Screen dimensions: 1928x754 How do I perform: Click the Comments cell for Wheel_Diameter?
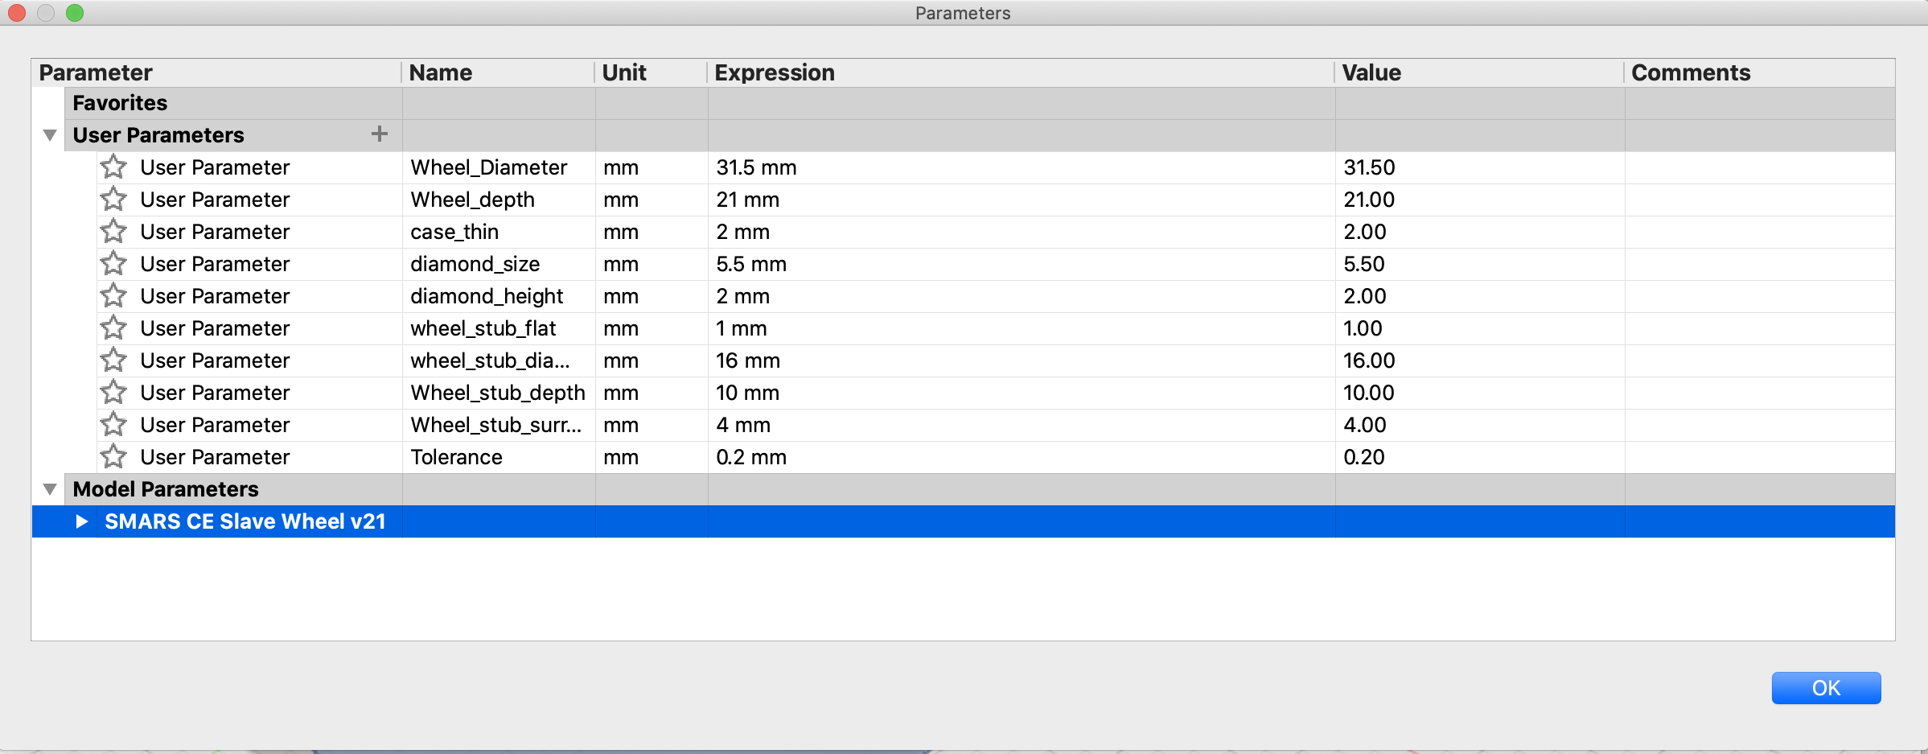click(1760, 167)
